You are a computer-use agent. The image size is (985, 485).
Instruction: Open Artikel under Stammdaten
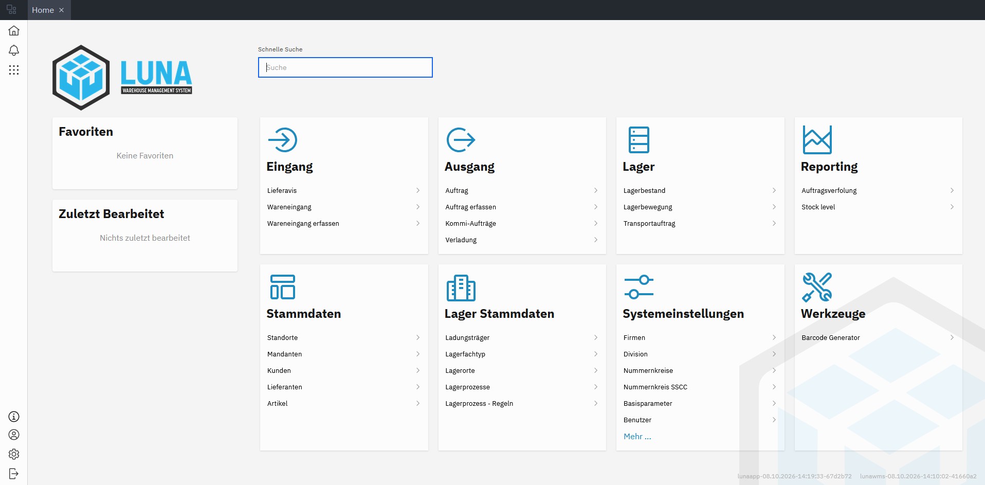[x=343, y=403]
